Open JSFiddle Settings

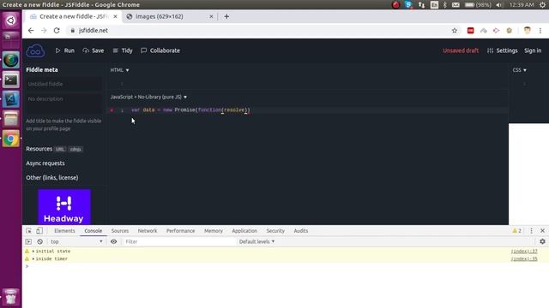tap(502, 50)
